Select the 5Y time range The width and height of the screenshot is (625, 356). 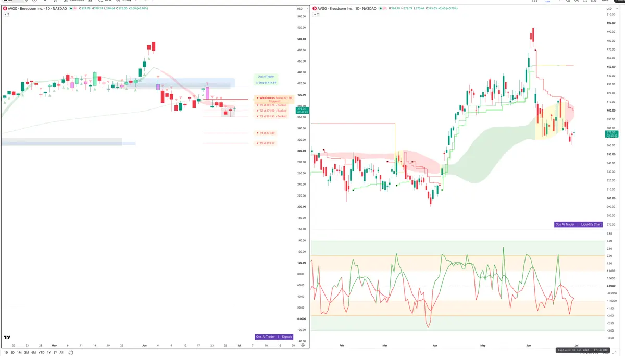(55, 353)
